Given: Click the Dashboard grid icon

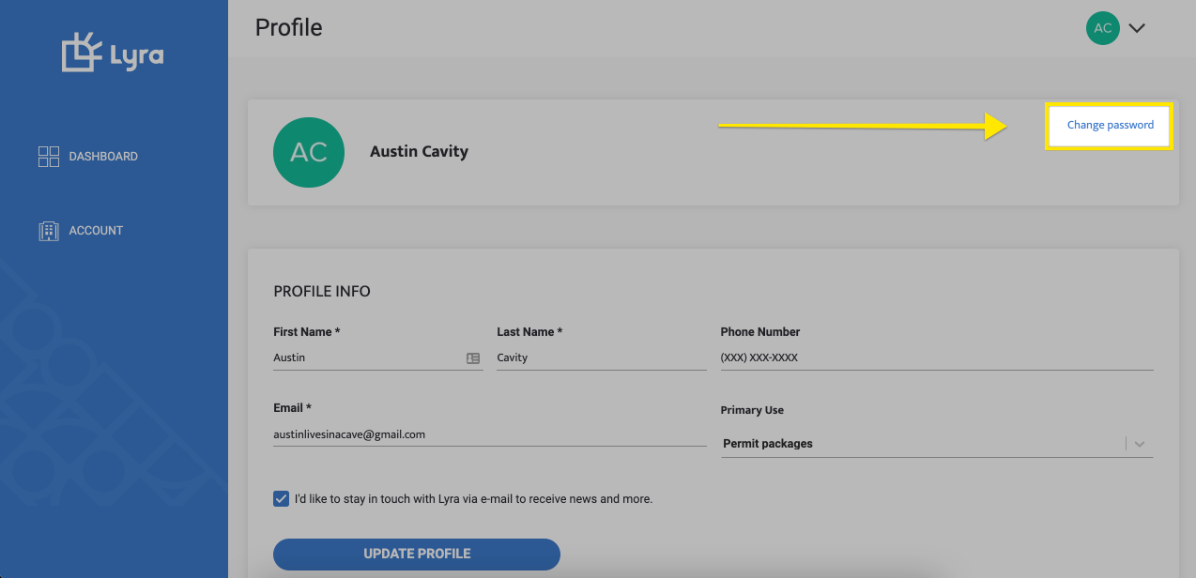Looking at the screenshot, I should point(49,157).
